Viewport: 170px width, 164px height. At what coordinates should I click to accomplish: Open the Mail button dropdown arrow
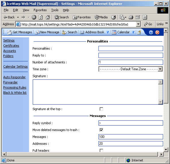[x=125, y=17]
